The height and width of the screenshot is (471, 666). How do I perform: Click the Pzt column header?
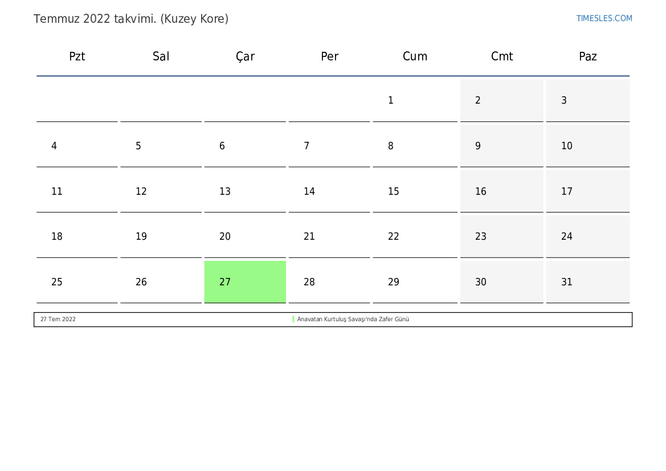tap(77, 56)
